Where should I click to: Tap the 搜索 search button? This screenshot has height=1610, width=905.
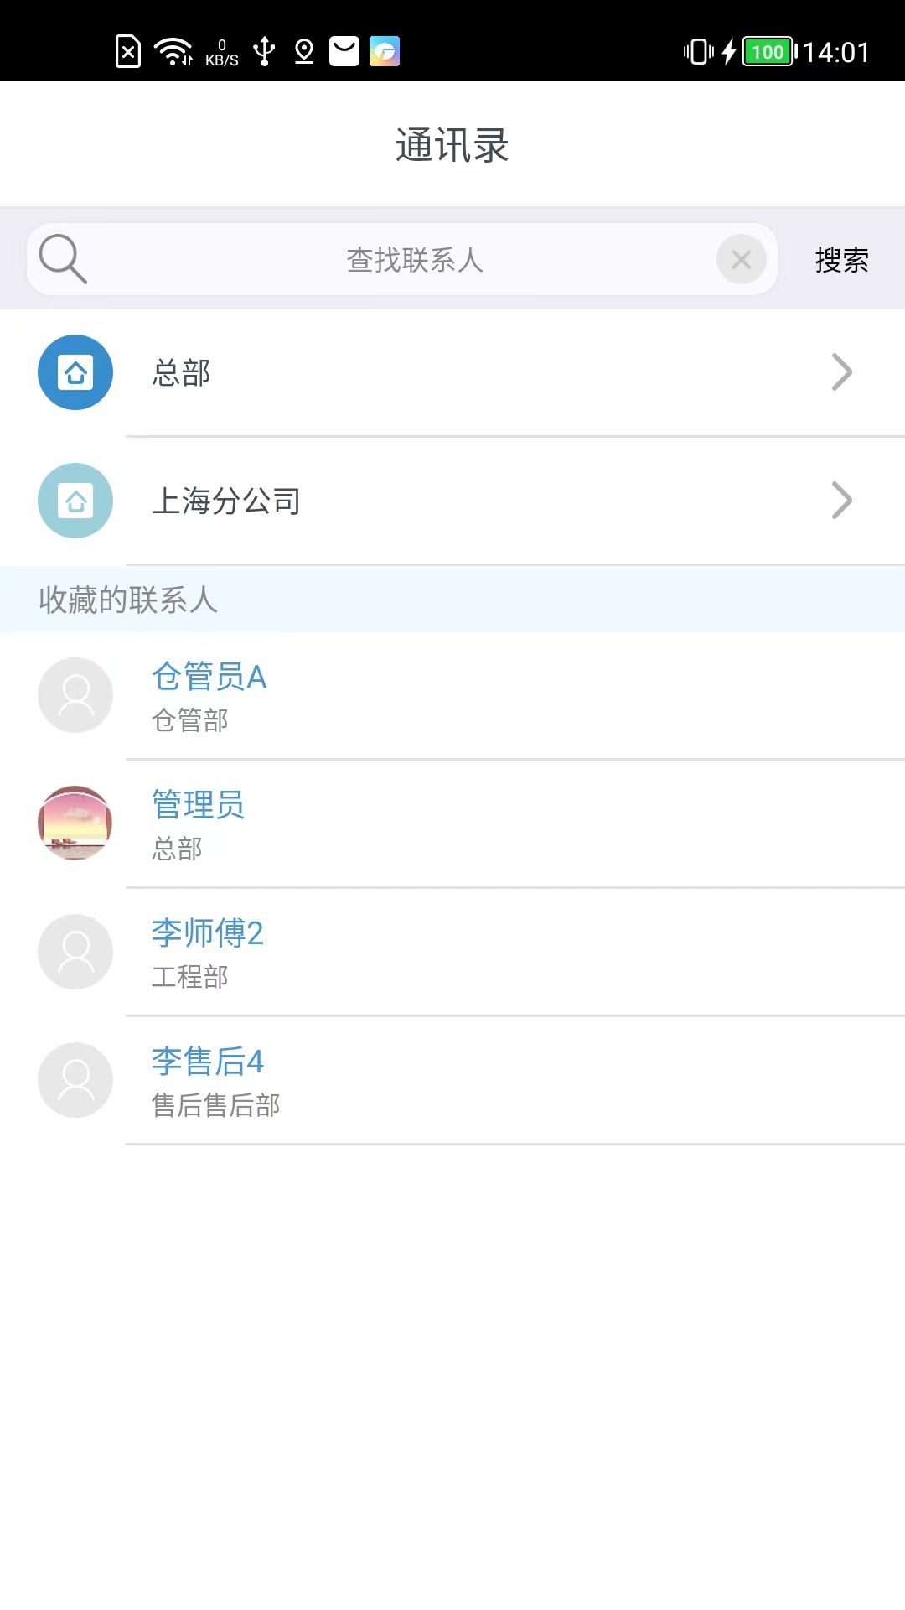(841, 260)
